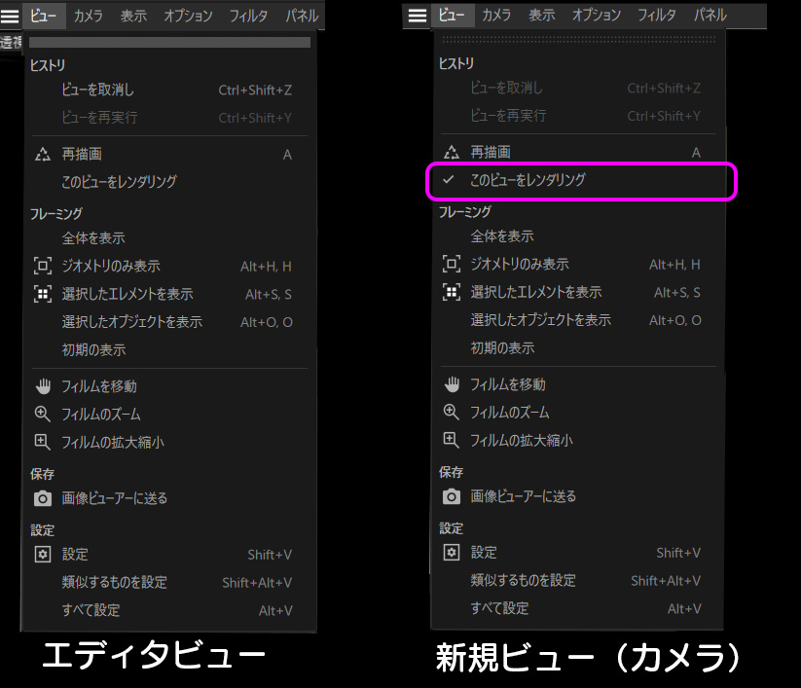Open the オプション menu in the 新規ビュー menu bar

(596, 16)
